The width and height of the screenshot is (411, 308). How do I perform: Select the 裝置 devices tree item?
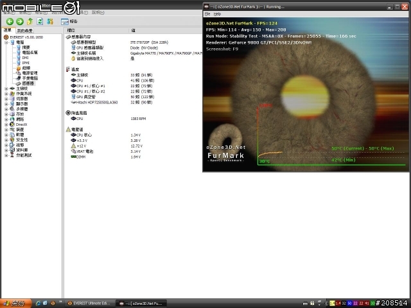click(x=17, y=130)
